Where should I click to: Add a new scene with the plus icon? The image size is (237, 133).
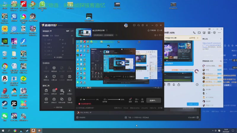pos(72,36)
